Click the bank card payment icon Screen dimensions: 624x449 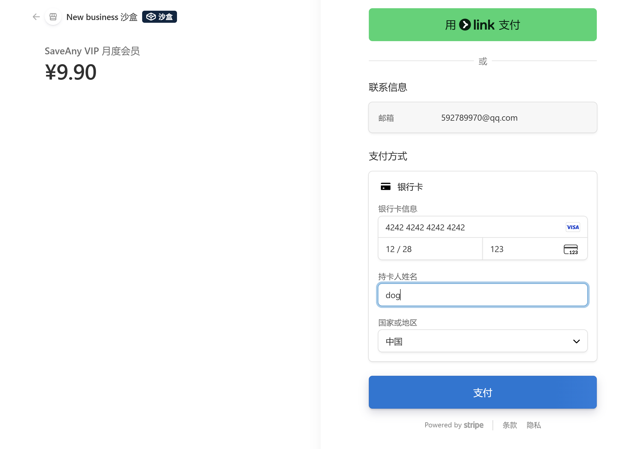385,187
